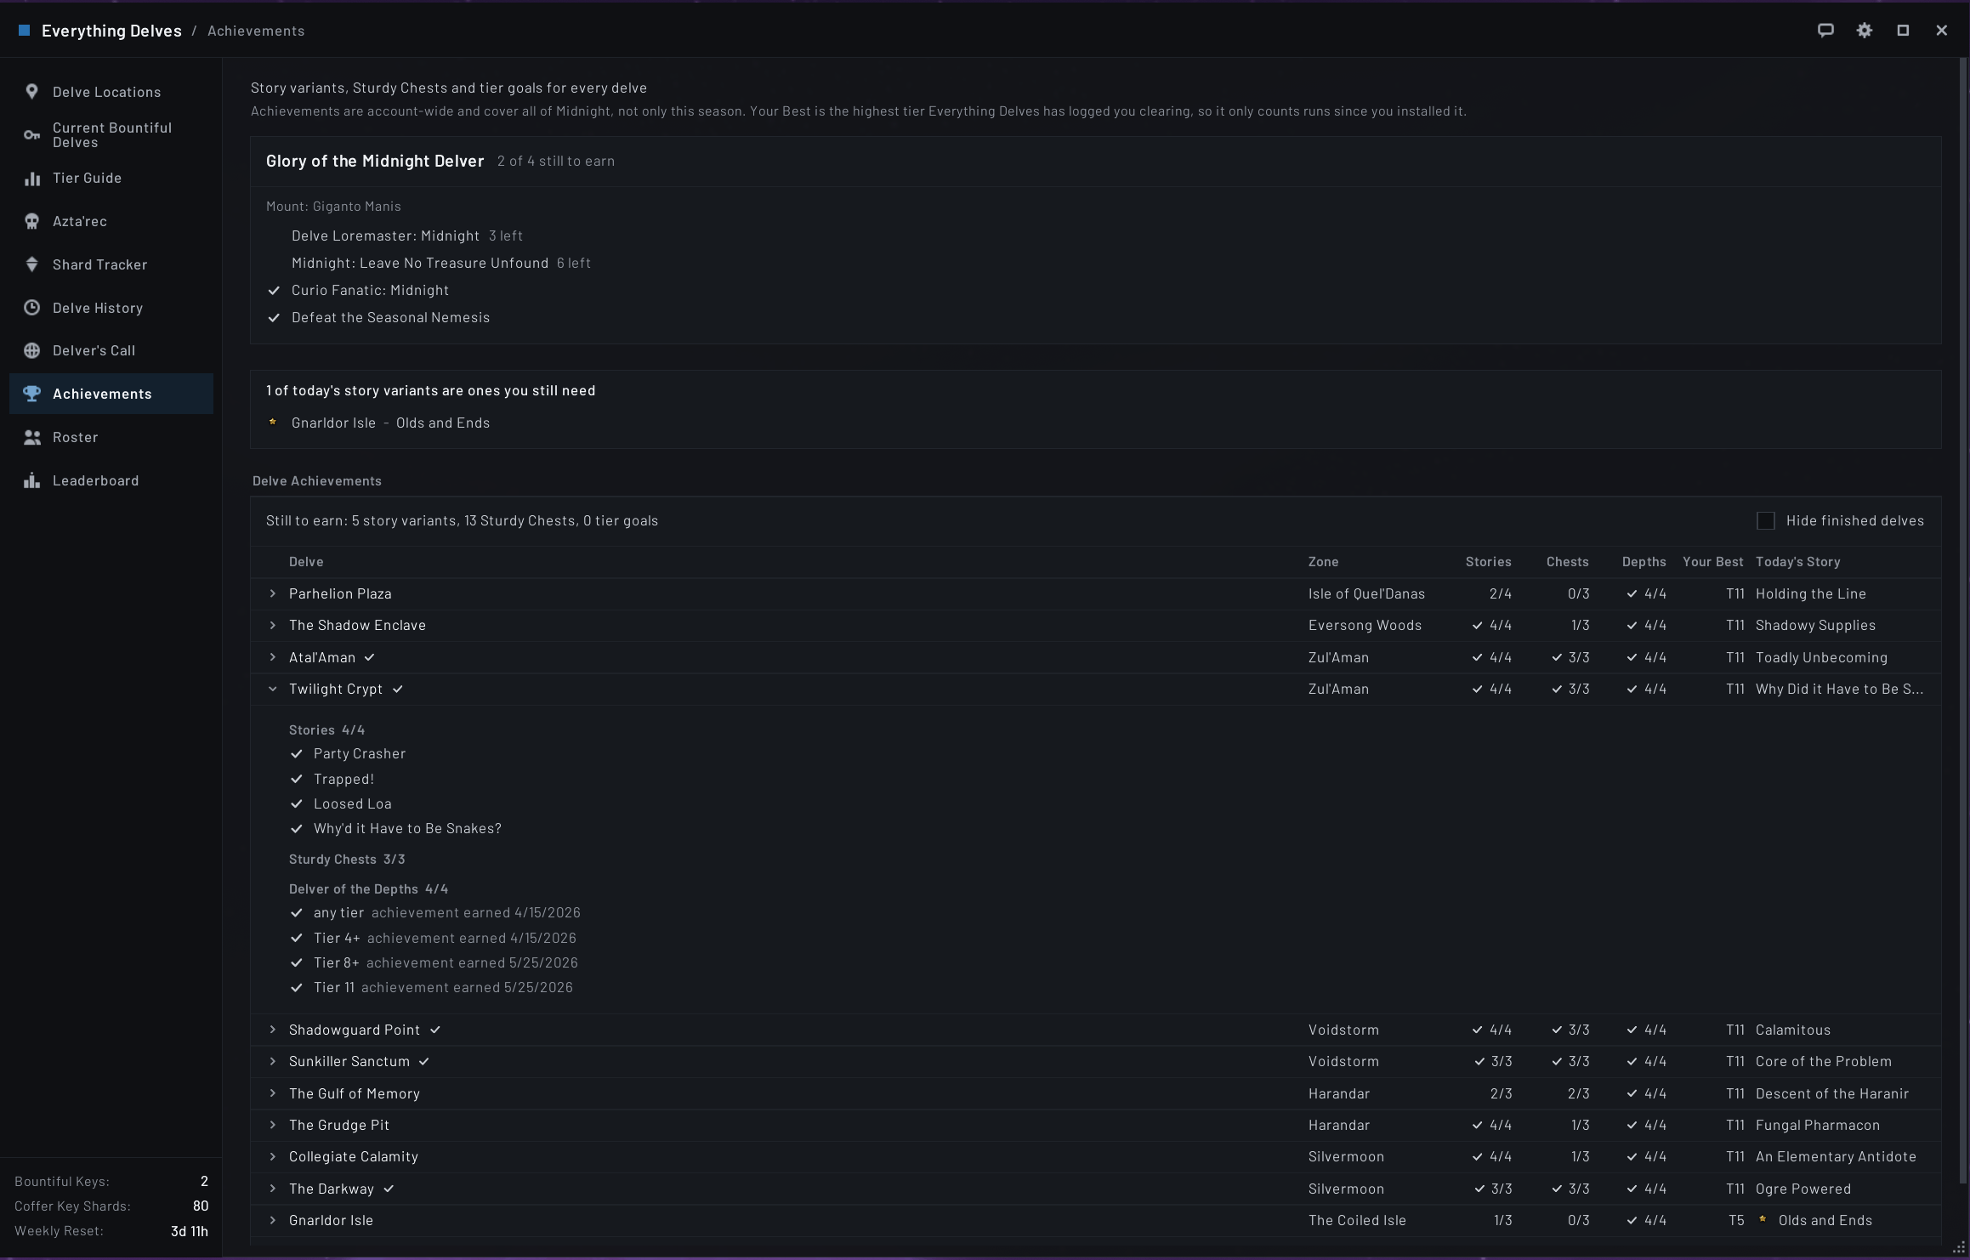Click the Curio Fanatic: Midnight entry
Viewport: 1970px width, 1260px height.
(x=370, y=290)
